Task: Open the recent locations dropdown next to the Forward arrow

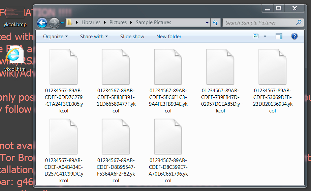Action: (62, 23)
